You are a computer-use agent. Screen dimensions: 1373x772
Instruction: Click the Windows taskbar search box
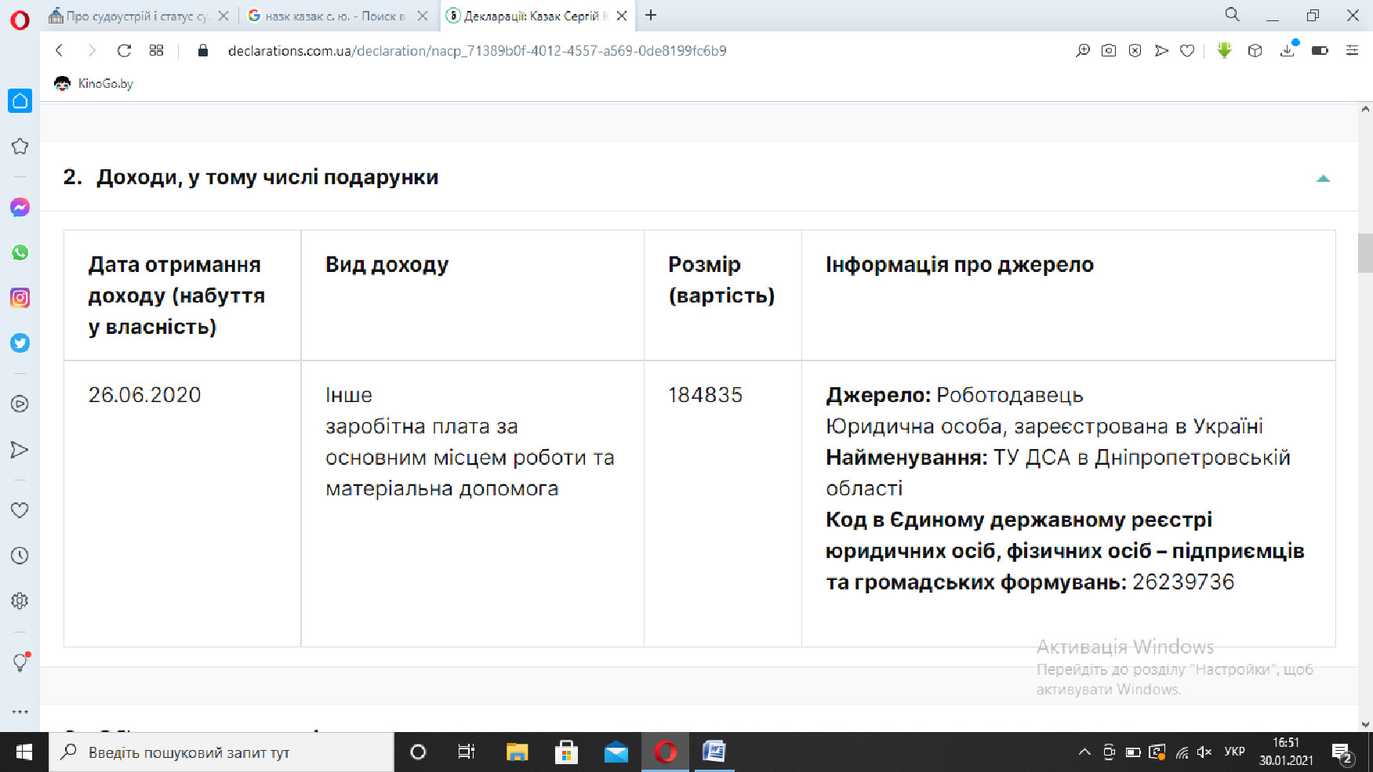pos(221,752)
